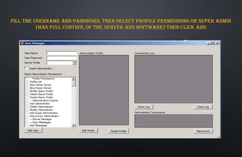242x157 pixels.
Task: Tick Delete Game Profile checkbox
Action: tap(27, 94)
